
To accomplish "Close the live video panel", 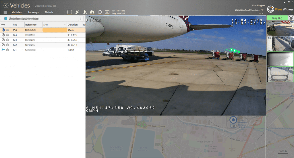I will click(291, 18).
